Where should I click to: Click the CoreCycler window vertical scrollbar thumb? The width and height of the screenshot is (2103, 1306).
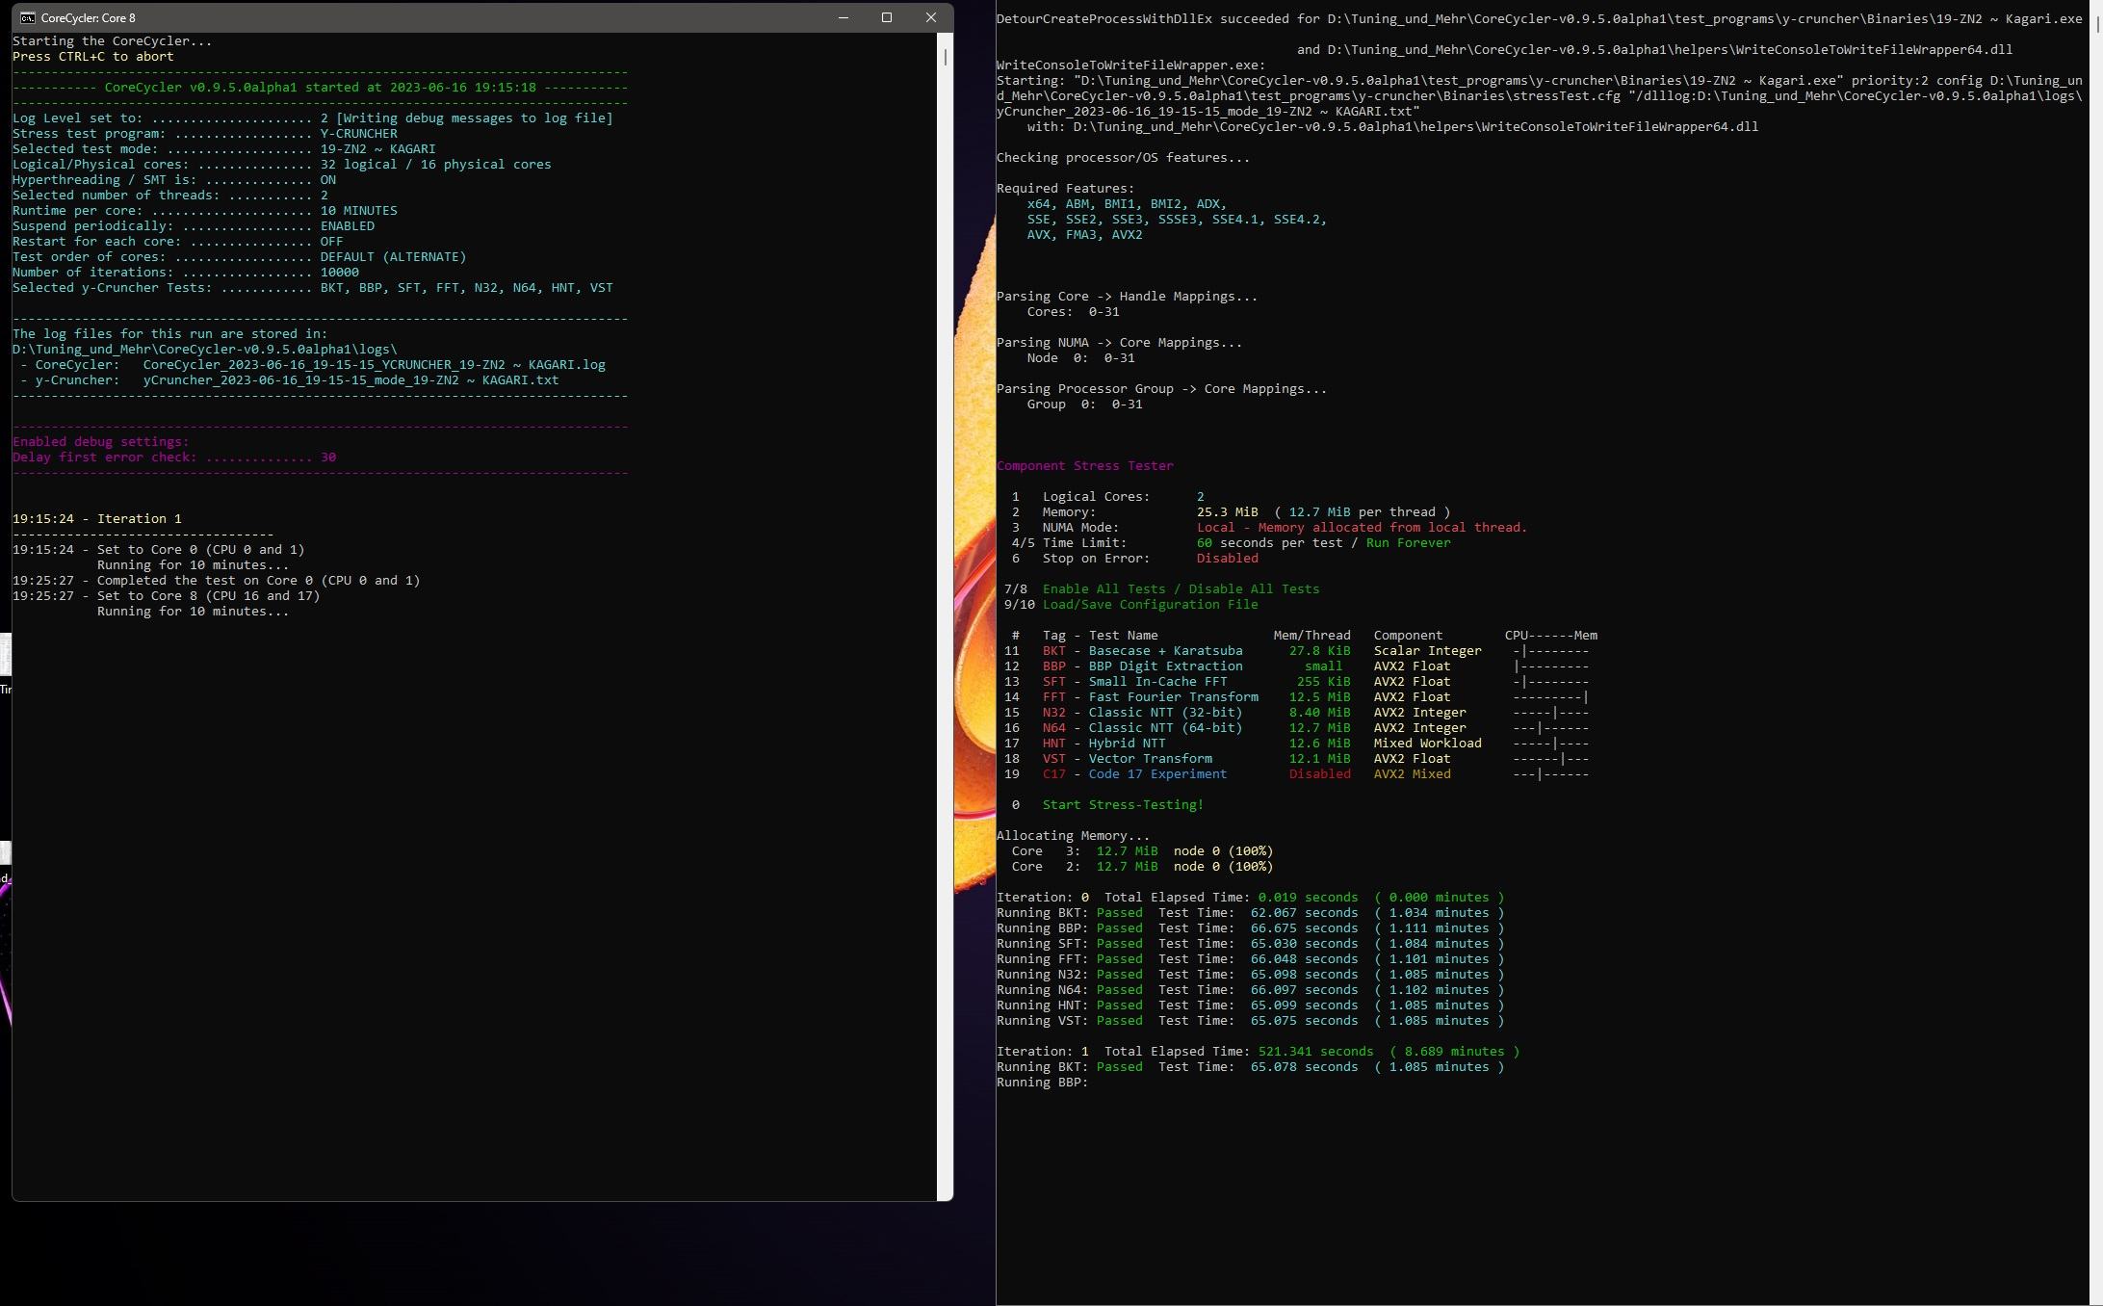(x=946, y=57)
